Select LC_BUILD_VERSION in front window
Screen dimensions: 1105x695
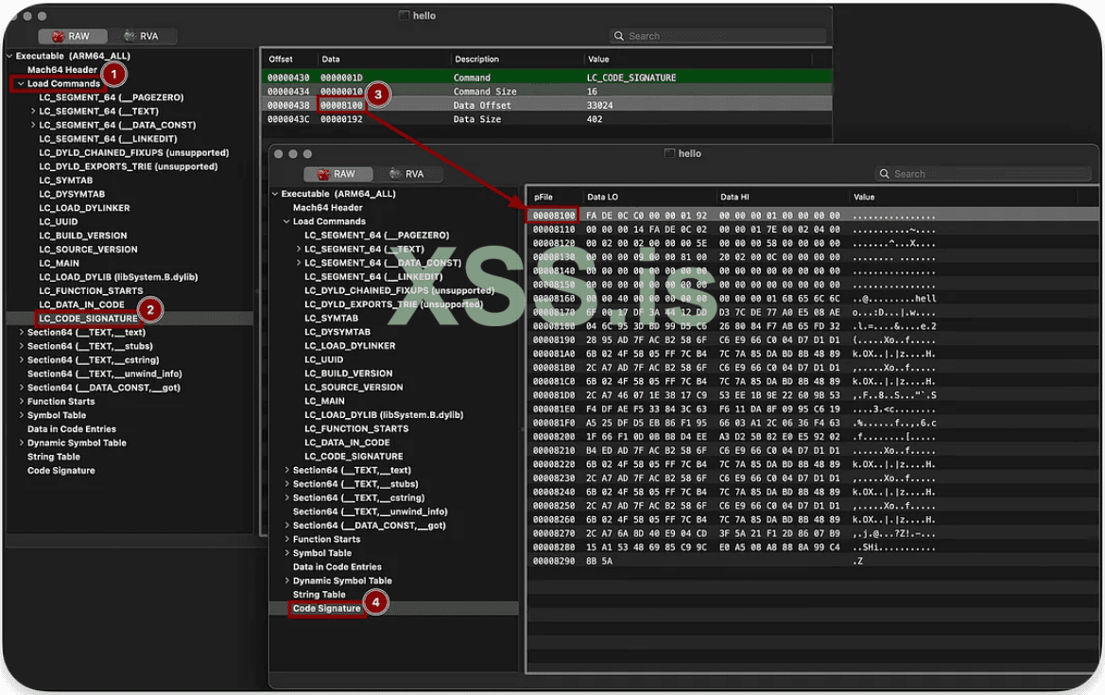click(x=348, y=374)
